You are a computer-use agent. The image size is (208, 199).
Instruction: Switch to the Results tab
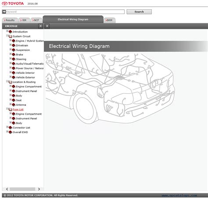click(10, 20)
